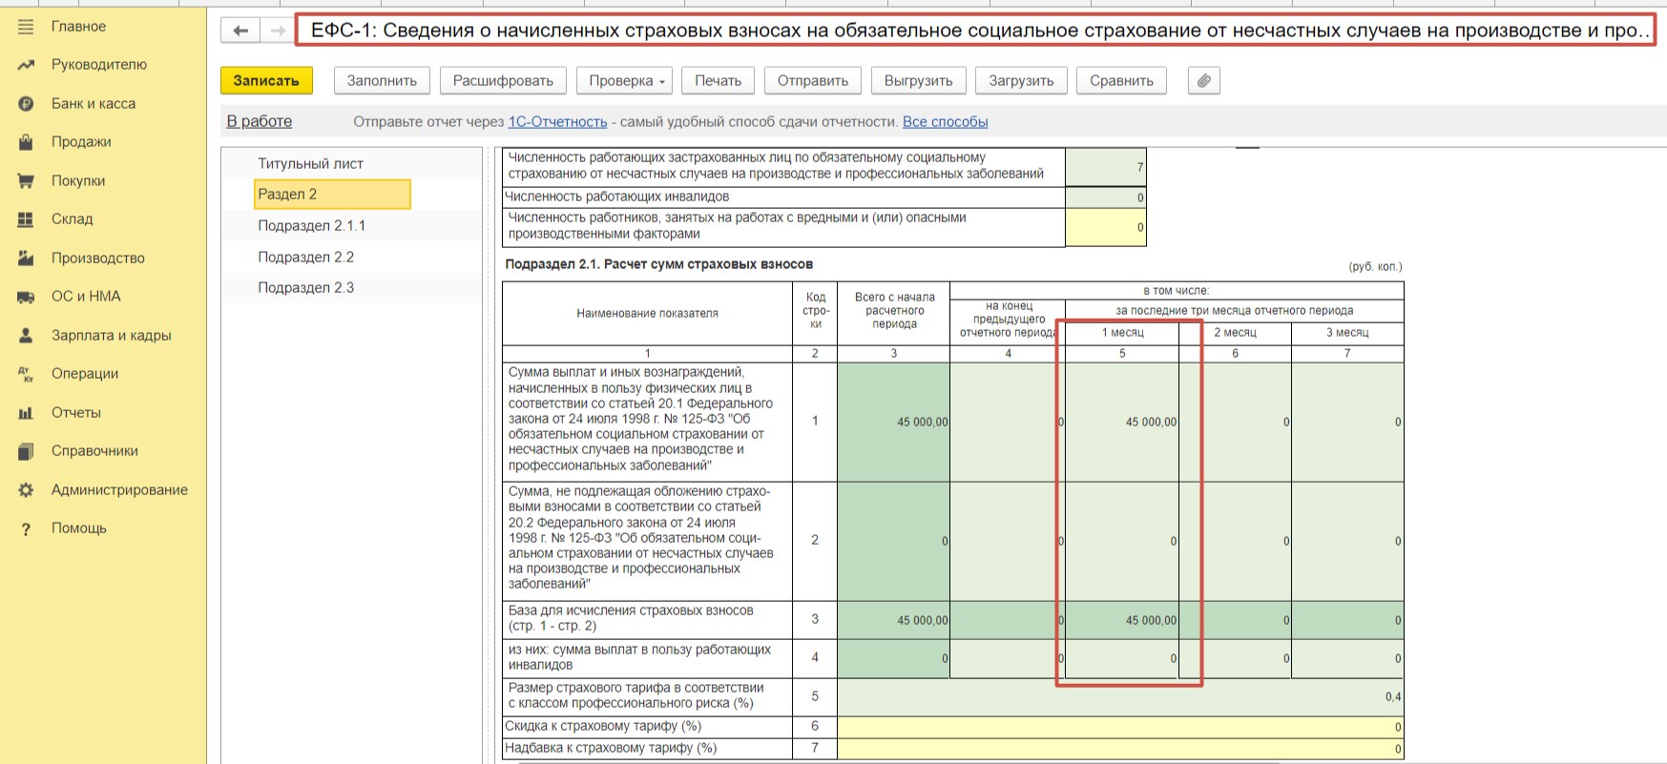Click the Загрузить button
The height and width of the screenshot is (764, 1667).
[1022, 81]
